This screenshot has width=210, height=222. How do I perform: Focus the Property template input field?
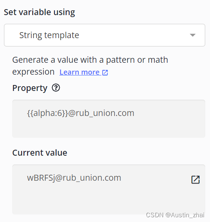(109, 119)
